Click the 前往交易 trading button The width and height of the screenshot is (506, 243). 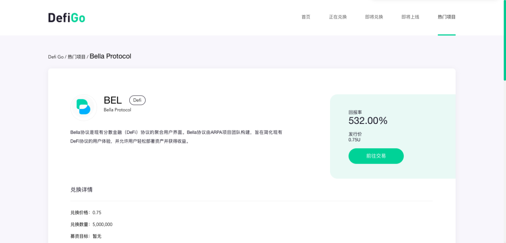click(x=376, y=156)
